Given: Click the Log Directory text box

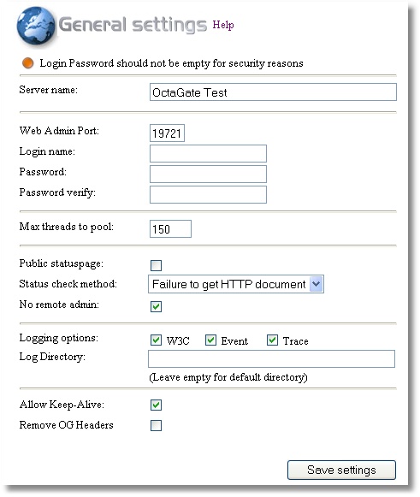Looking at the screenshot, I should tap(271, 358).
